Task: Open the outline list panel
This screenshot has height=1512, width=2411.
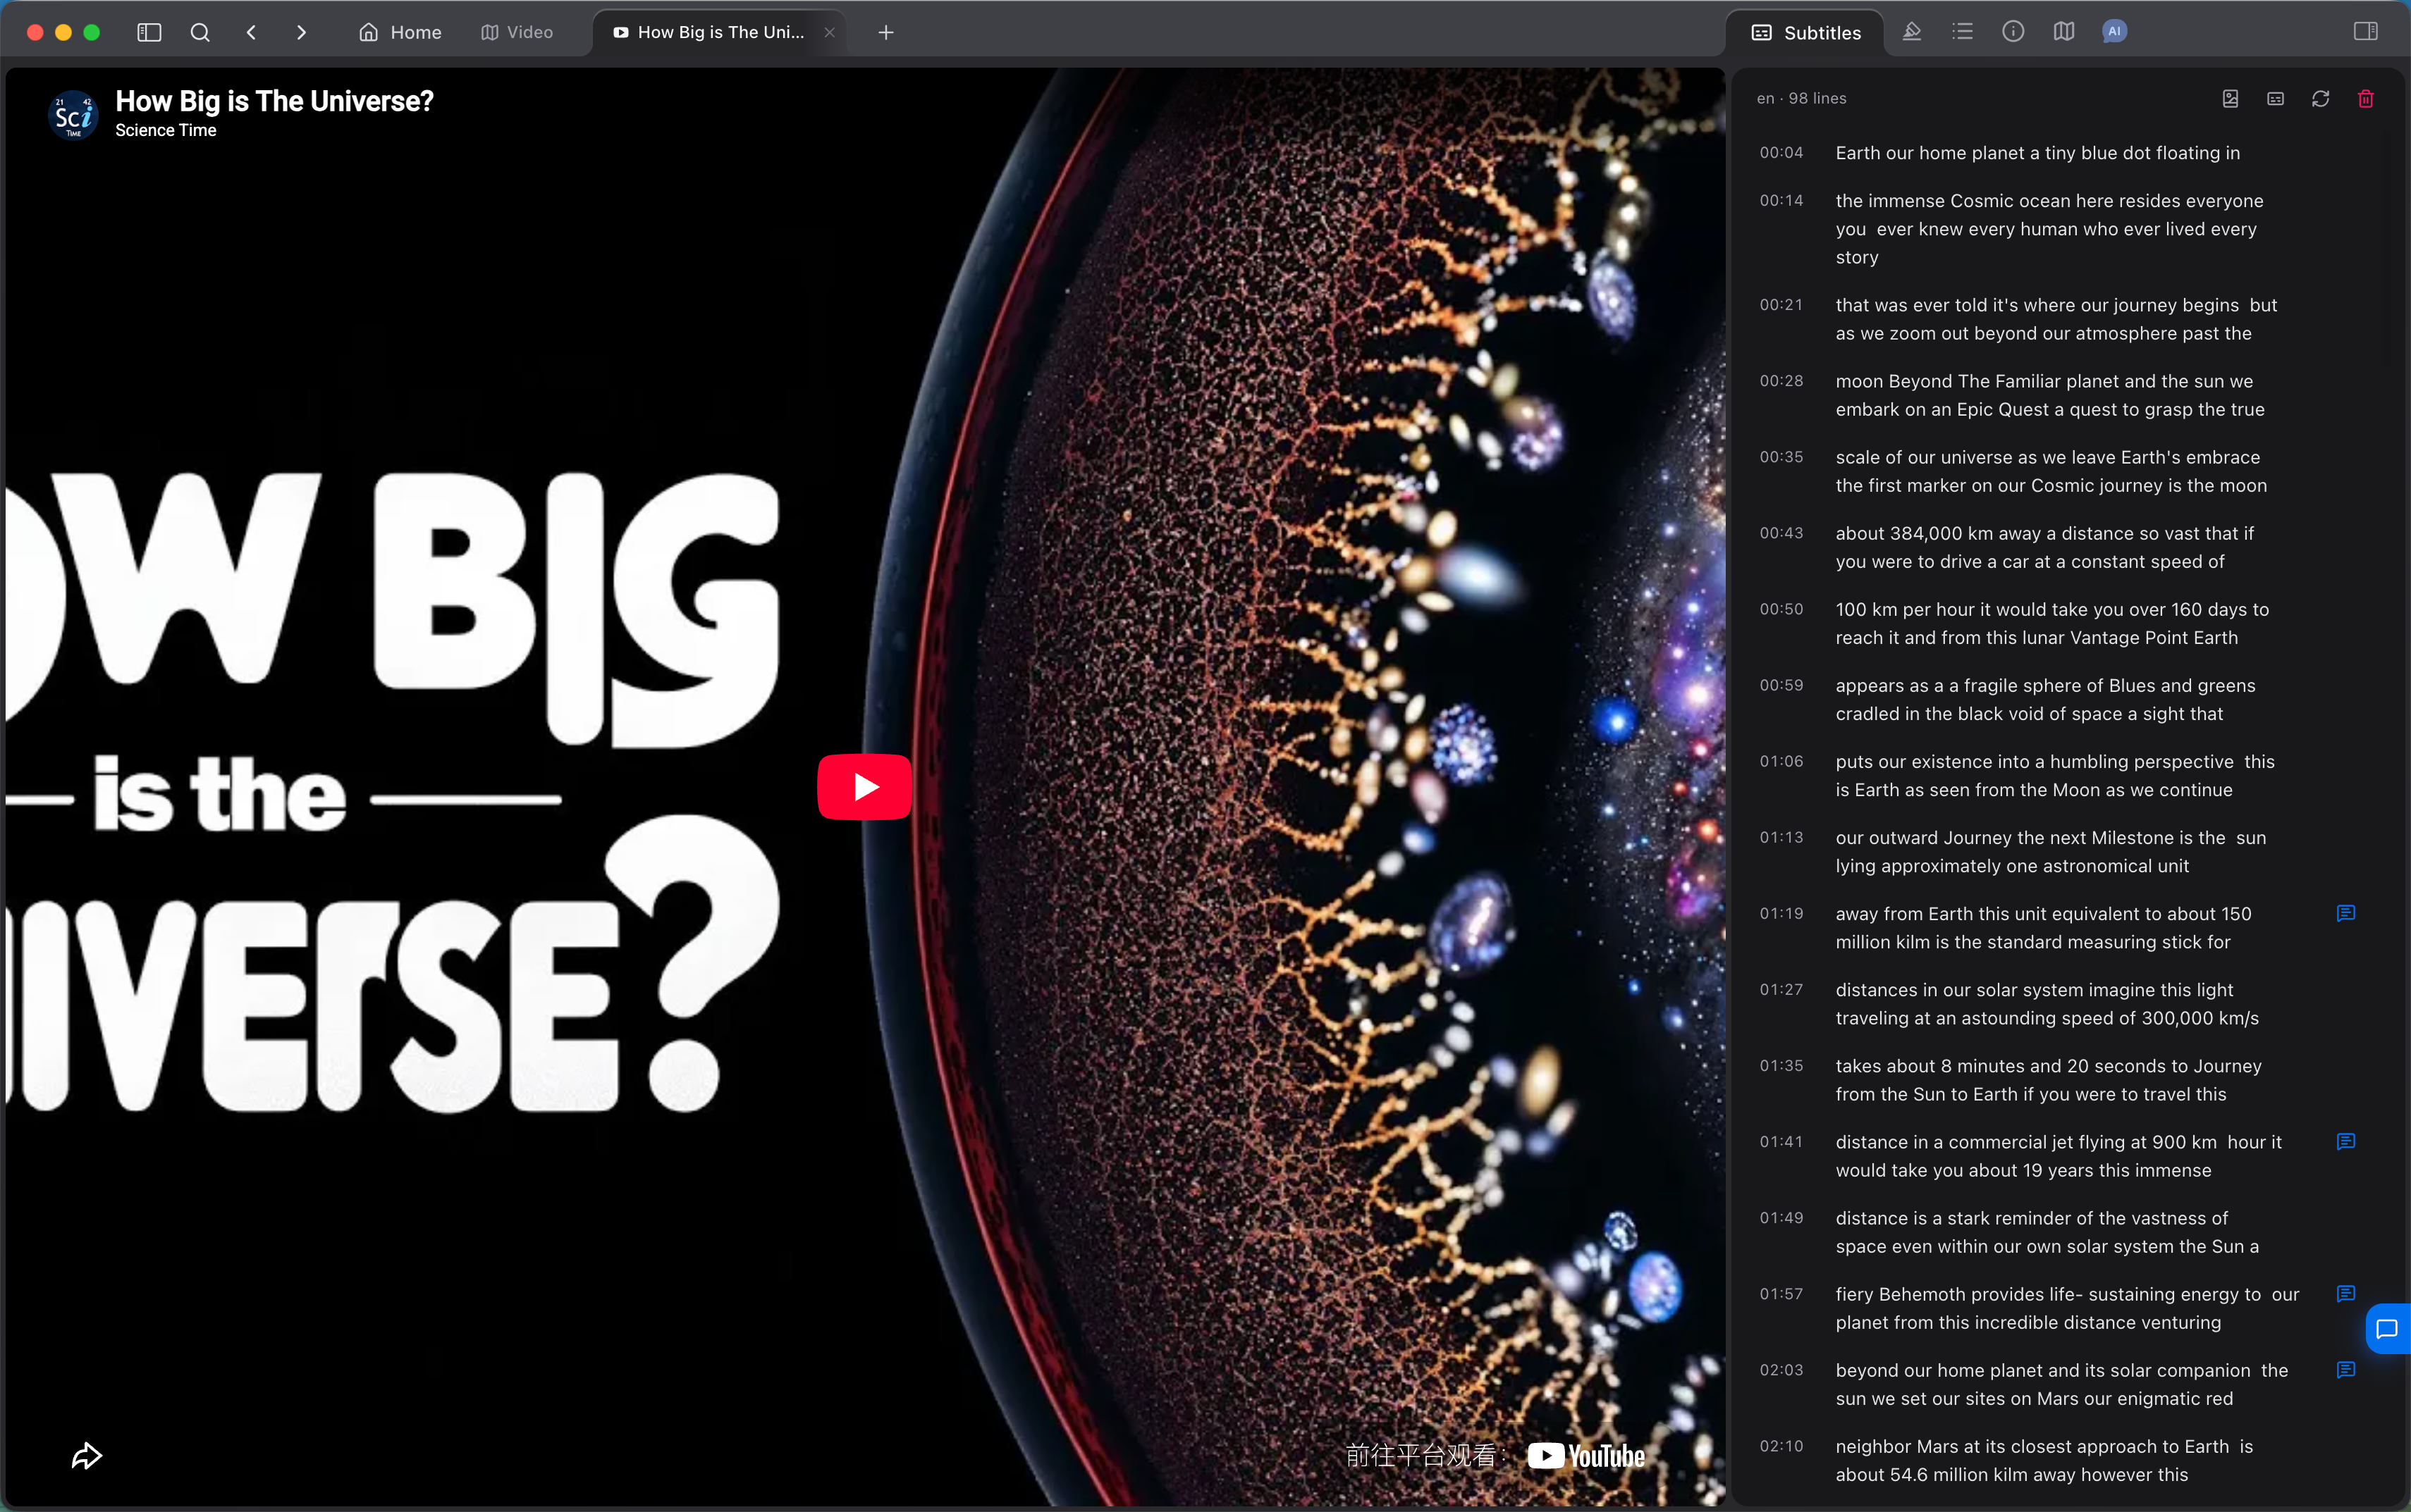Action: tap(1963, 32)
